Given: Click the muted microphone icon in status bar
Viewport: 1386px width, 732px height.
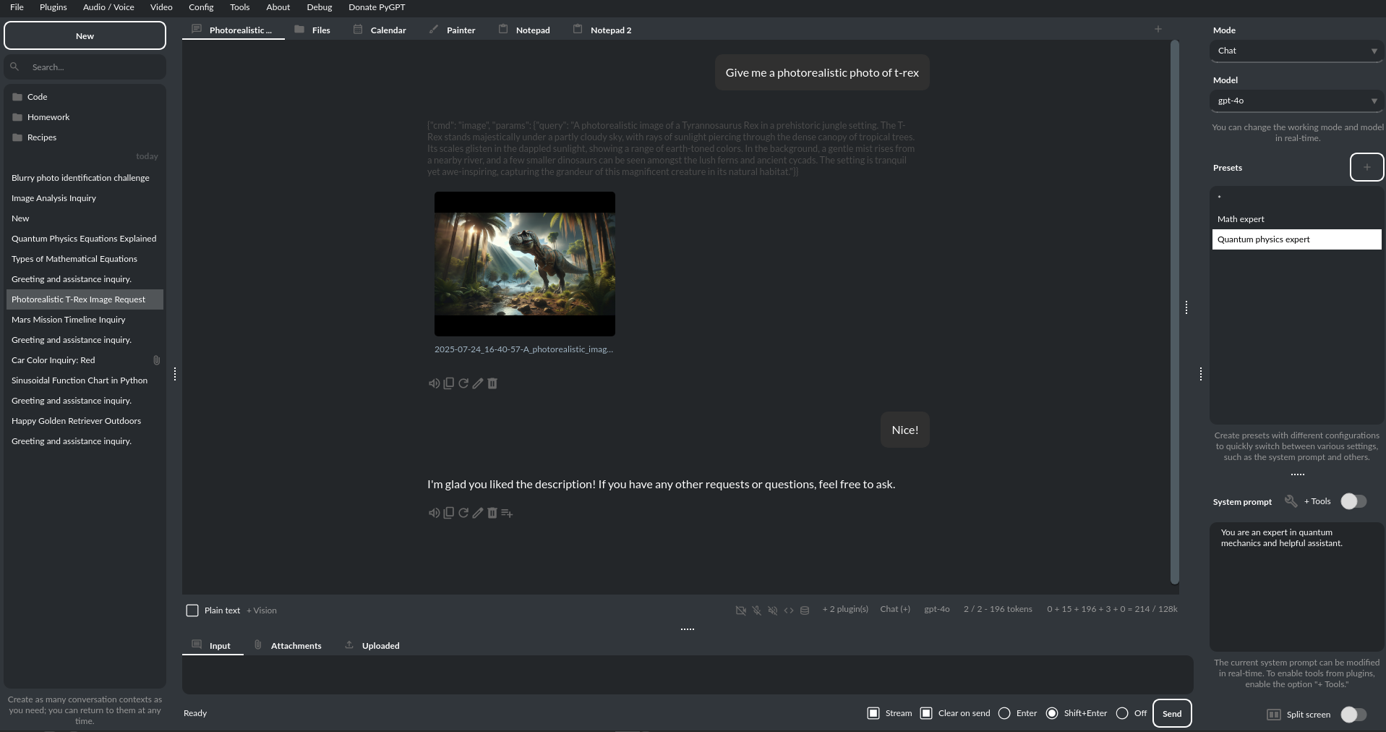Looking at the screenshot, I should 756,610.
